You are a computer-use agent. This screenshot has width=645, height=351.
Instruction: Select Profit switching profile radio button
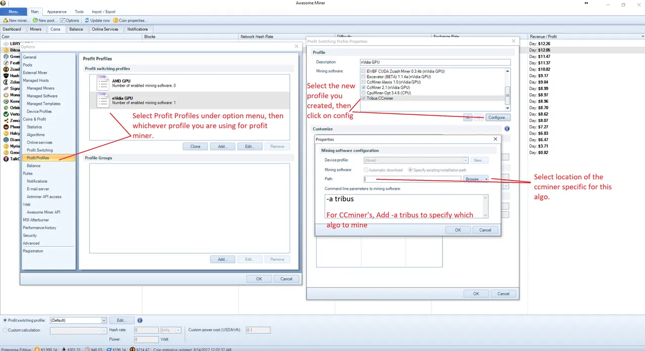(x=5, y=320)
